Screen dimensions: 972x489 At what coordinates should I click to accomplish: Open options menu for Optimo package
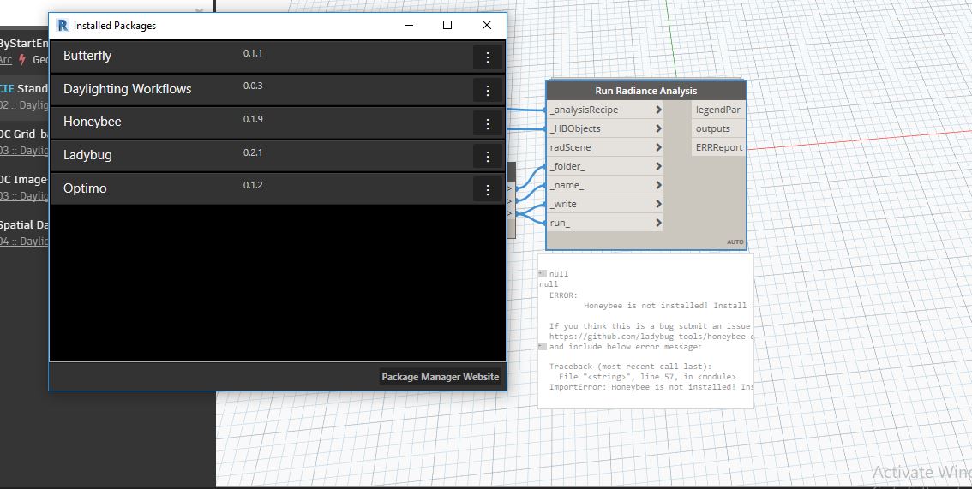tap(488, 190)
